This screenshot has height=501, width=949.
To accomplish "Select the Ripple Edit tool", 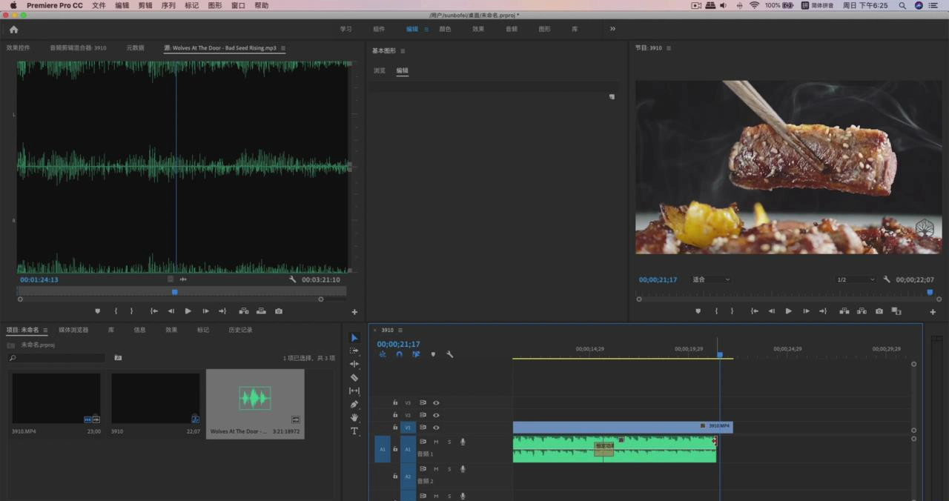I will pos(354,364).
